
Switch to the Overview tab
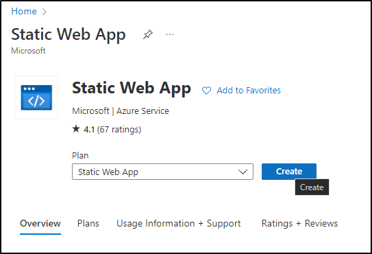click(40, 223)
